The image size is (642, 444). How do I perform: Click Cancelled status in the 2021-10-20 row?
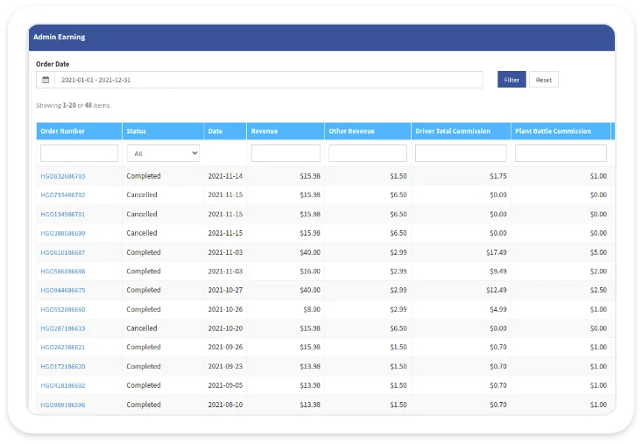coord(142,328)
